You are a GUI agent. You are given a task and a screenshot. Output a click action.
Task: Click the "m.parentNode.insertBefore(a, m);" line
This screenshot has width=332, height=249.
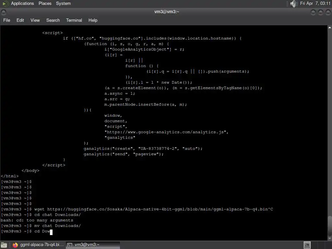point(146,105)
